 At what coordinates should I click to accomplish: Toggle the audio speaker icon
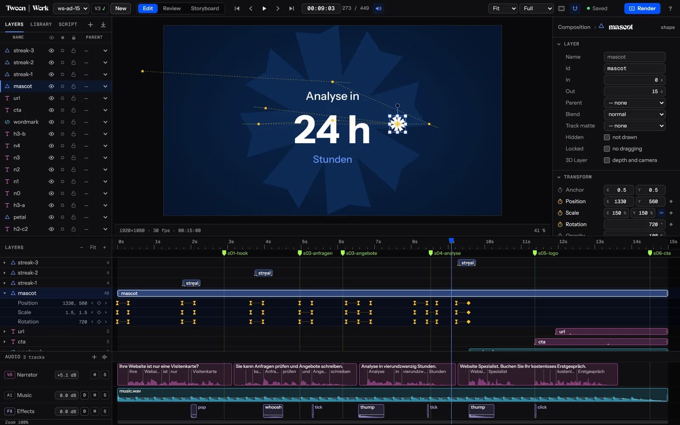pos(378,8)
